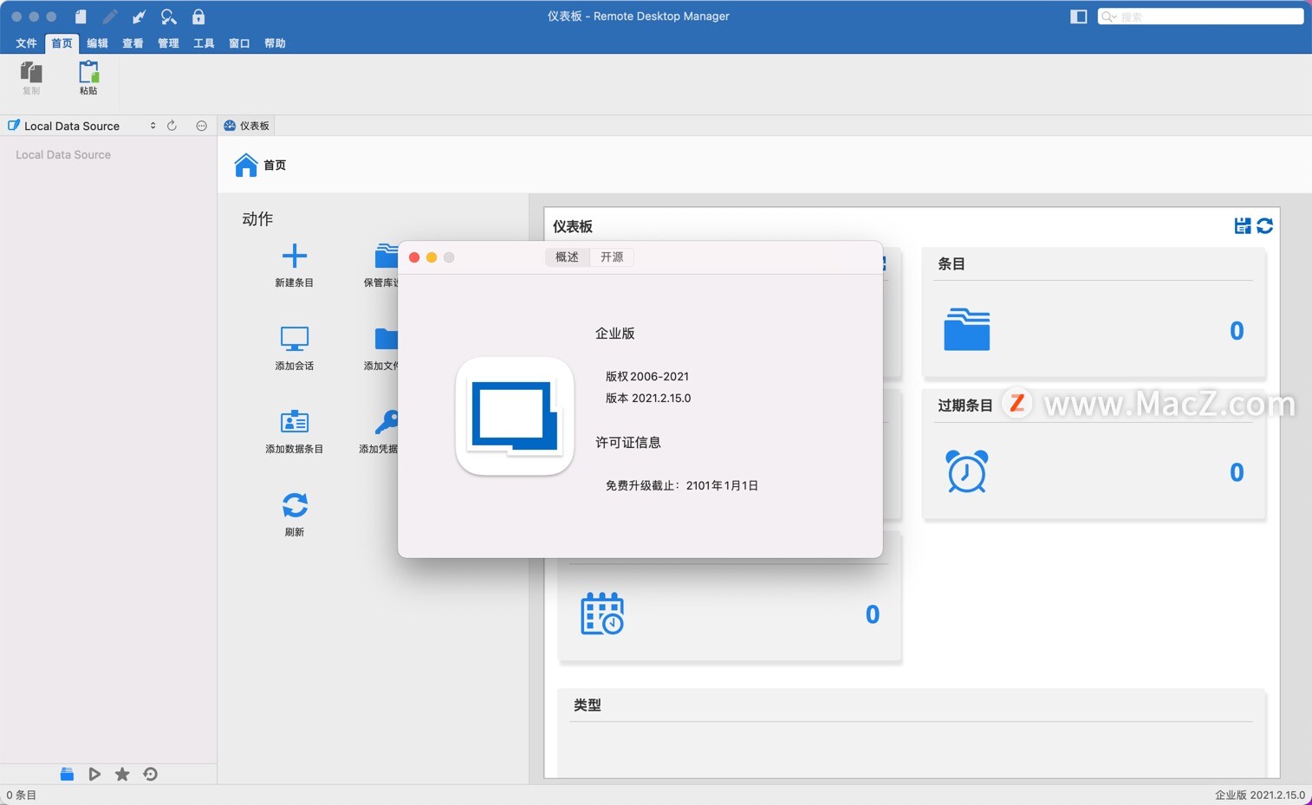
Task: Click the play icon in bottom sidebar bar
Action: (94, 774)
